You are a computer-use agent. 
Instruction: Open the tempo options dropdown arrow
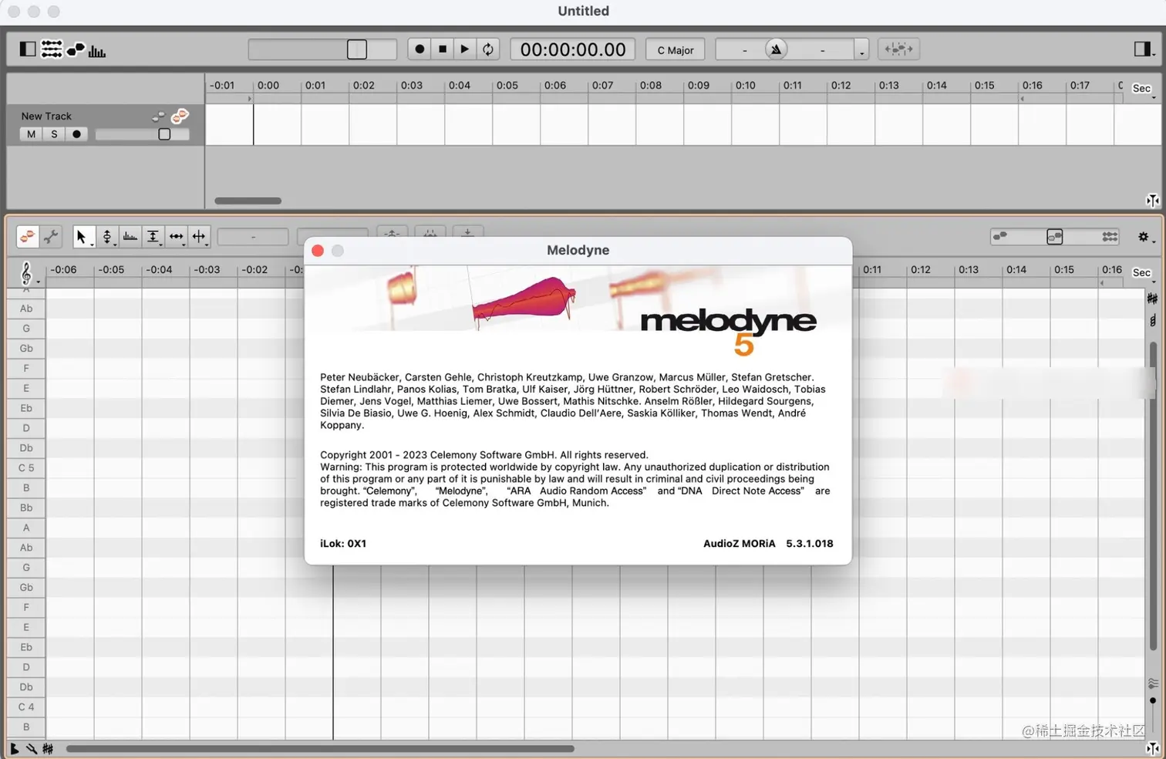pos(862,50)
